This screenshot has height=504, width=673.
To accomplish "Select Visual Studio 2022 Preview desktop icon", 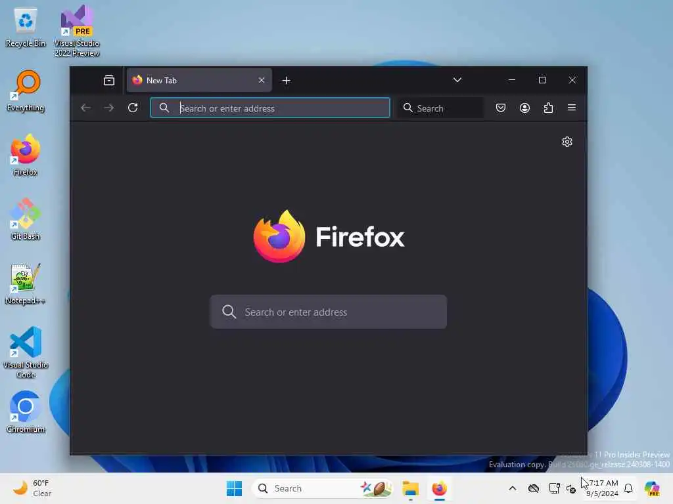I will [x=77, y=31].
